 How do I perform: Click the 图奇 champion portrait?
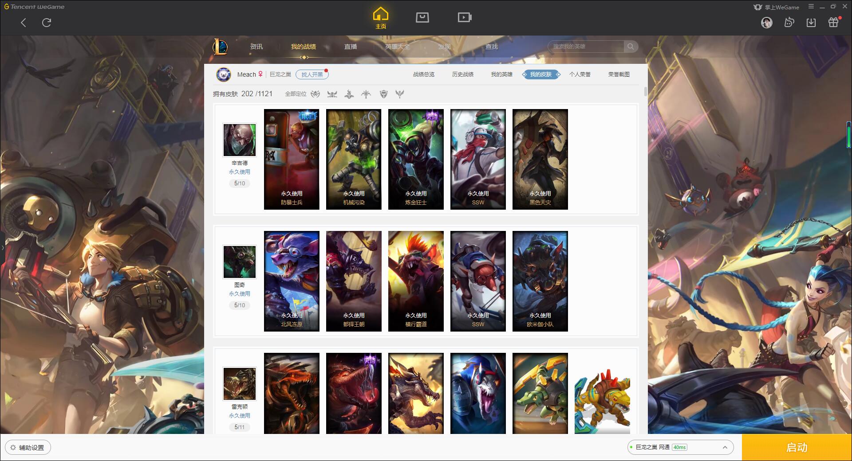(240, 262)
